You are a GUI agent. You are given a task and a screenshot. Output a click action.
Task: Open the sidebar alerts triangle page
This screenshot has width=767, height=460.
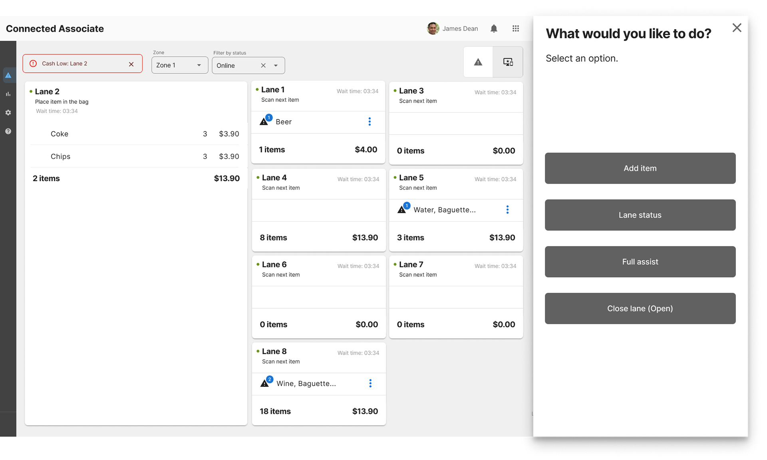click(8, 75)
